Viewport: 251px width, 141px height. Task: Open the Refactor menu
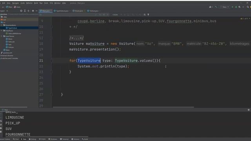point(29,3)
